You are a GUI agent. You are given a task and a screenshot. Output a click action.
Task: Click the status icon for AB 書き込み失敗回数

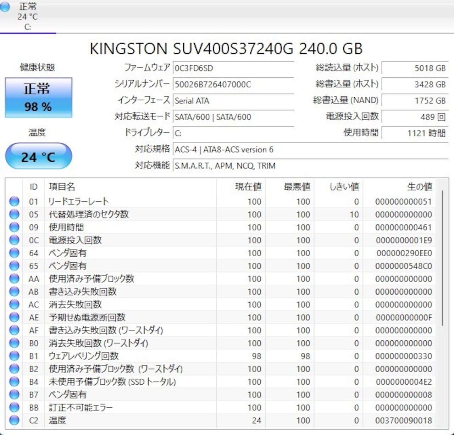tap(14, 291)
